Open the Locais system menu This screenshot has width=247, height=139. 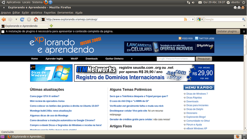(x=26, y=2)
